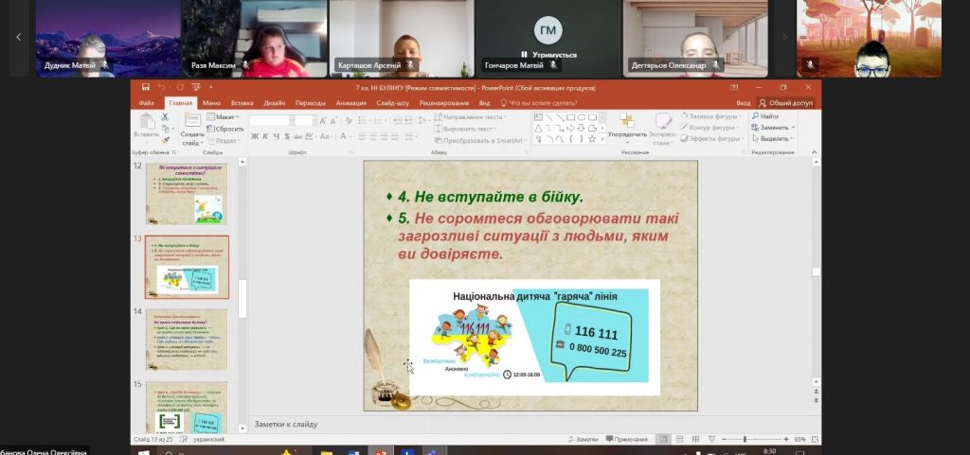The height and width of the screenshot is (455, 970).
Task: Toggle Comments (Примечания) pane in status bar
Action: tap(627, 439)
